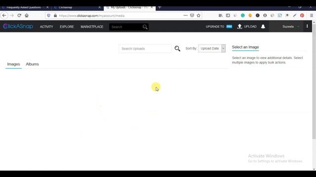The width and height of the screenshot is (316, 177).
Task: Click the padlock site security icon
Action: coord(55,15)
